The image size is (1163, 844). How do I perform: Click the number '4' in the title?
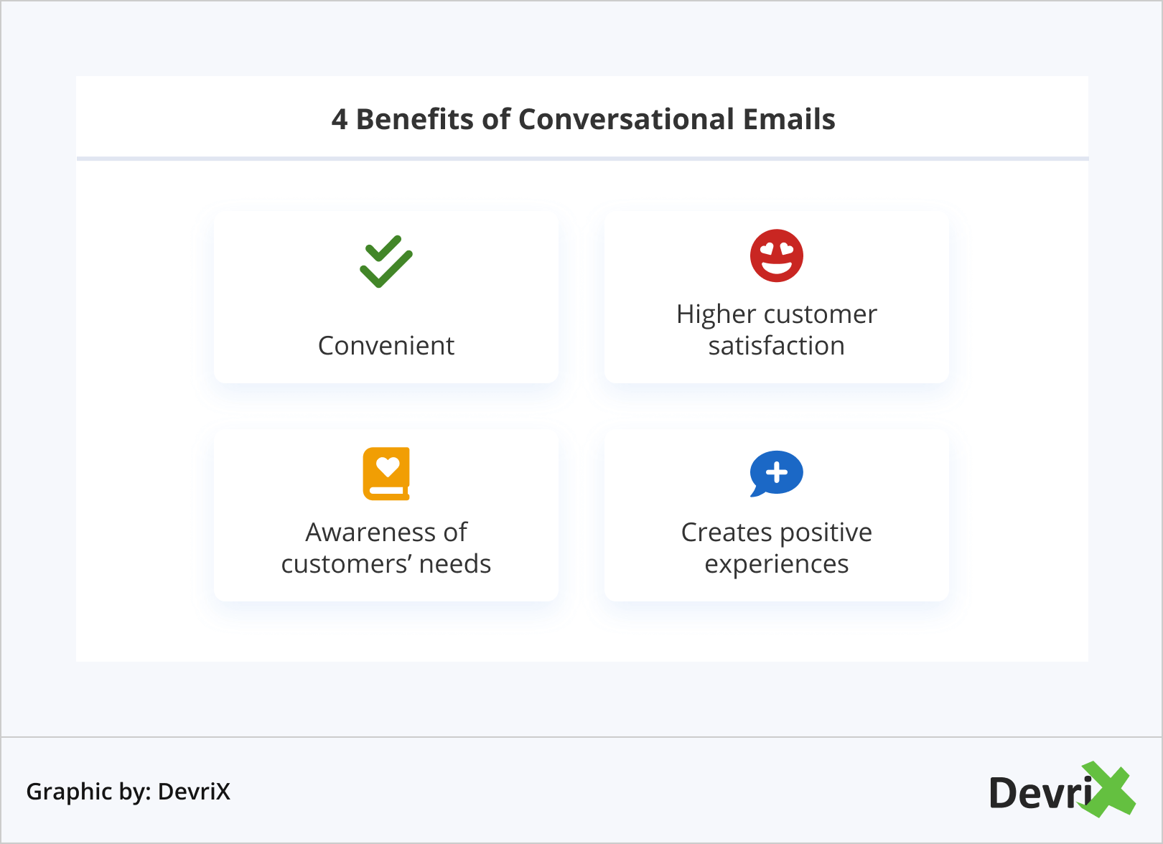click(340, 120)
